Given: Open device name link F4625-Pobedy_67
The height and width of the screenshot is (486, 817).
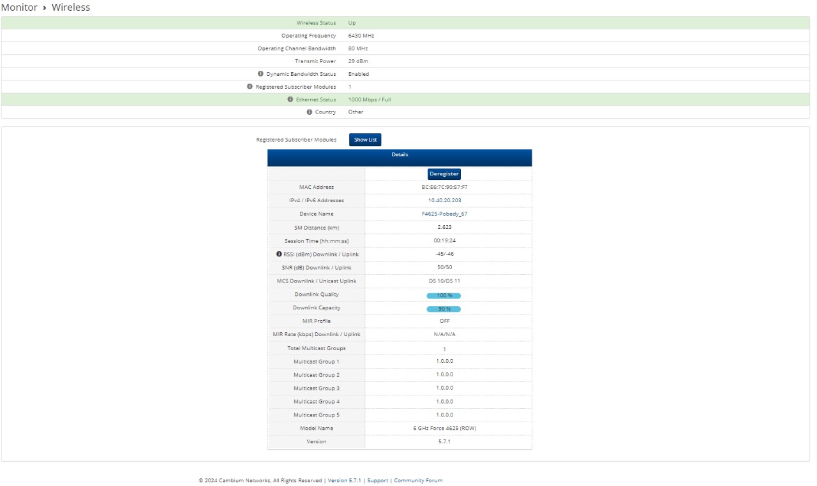Looking at the screenshot, I should click(444, 214).
